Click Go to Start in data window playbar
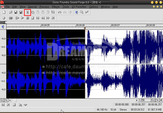163x113 pixels. [x=3, y=105]
